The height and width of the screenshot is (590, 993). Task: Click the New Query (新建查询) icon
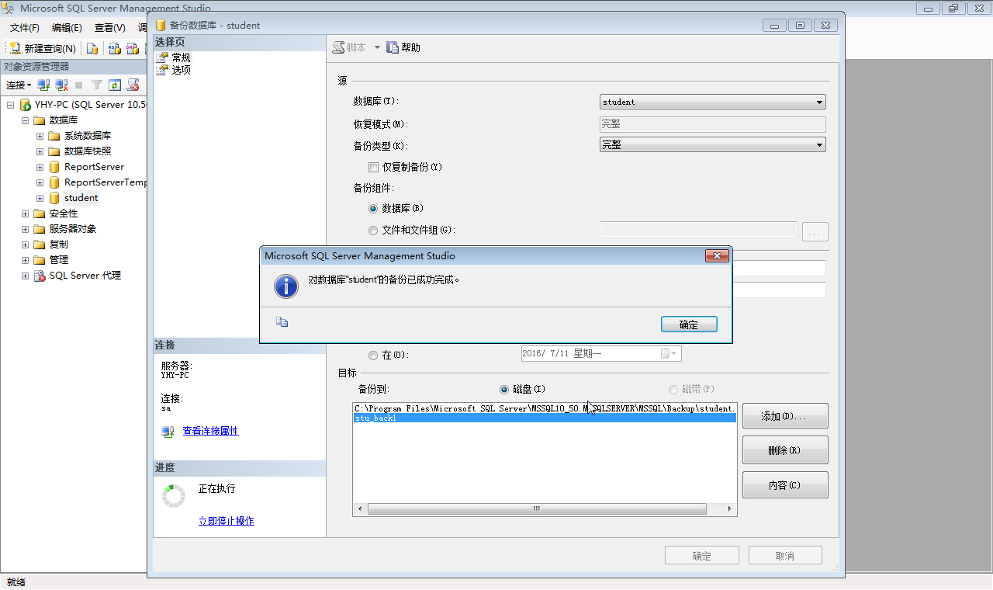[x=15, y=48]
